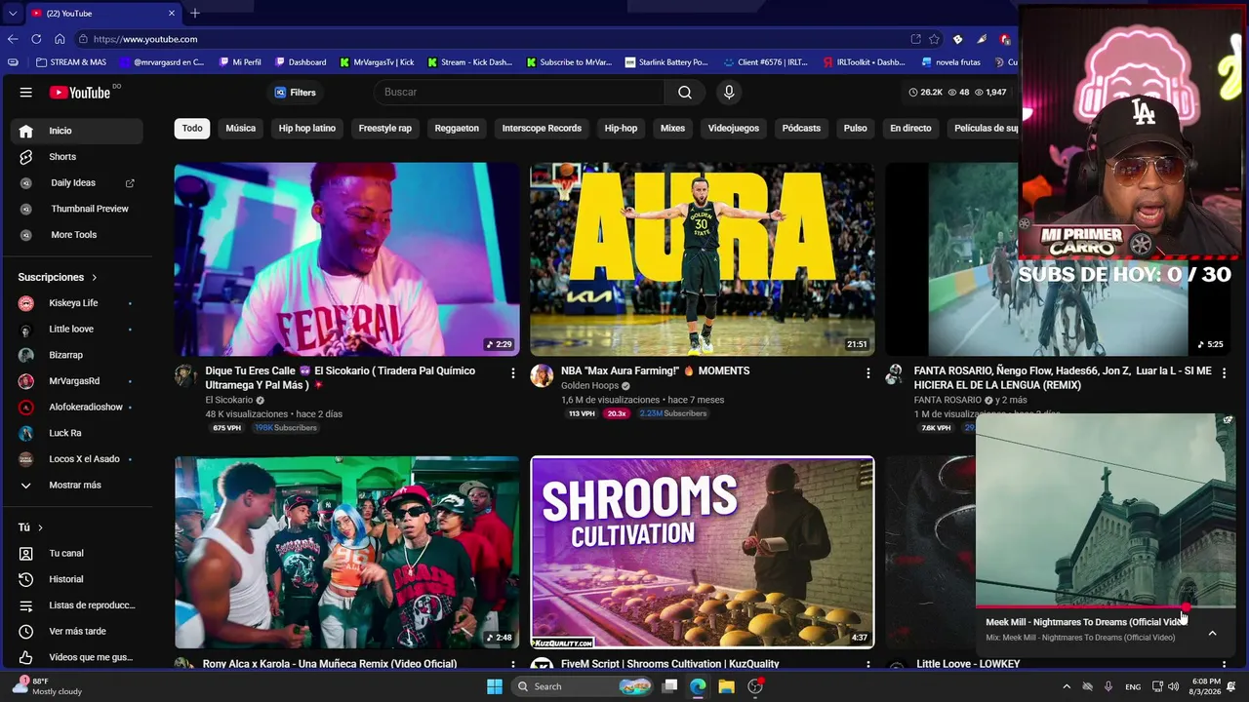Click the search magnifier button
The width and height of the screenshot is (1249, 702).
click(685, 93)
